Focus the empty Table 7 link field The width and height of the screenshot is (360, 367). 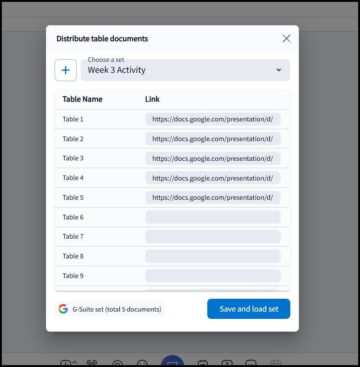[x=213, y=237]
